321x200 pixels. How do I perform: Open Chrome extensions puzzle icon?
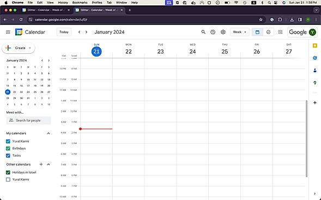(x=280, y=20)
